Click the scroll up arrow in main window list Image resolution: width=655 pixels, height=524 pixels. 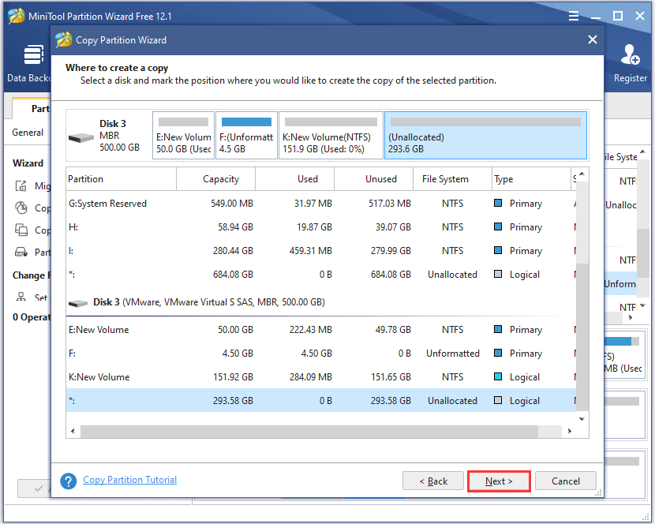pyautogui.click(x=642, y=152)
